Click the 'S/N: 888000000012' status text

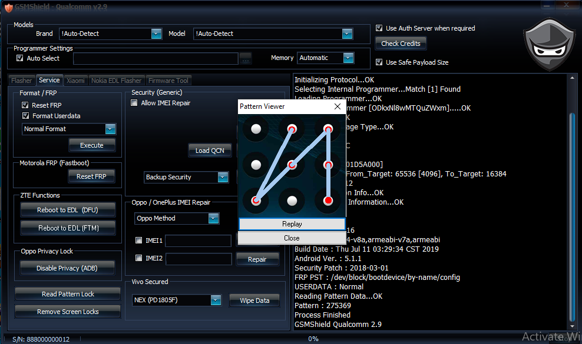(41, 339)
